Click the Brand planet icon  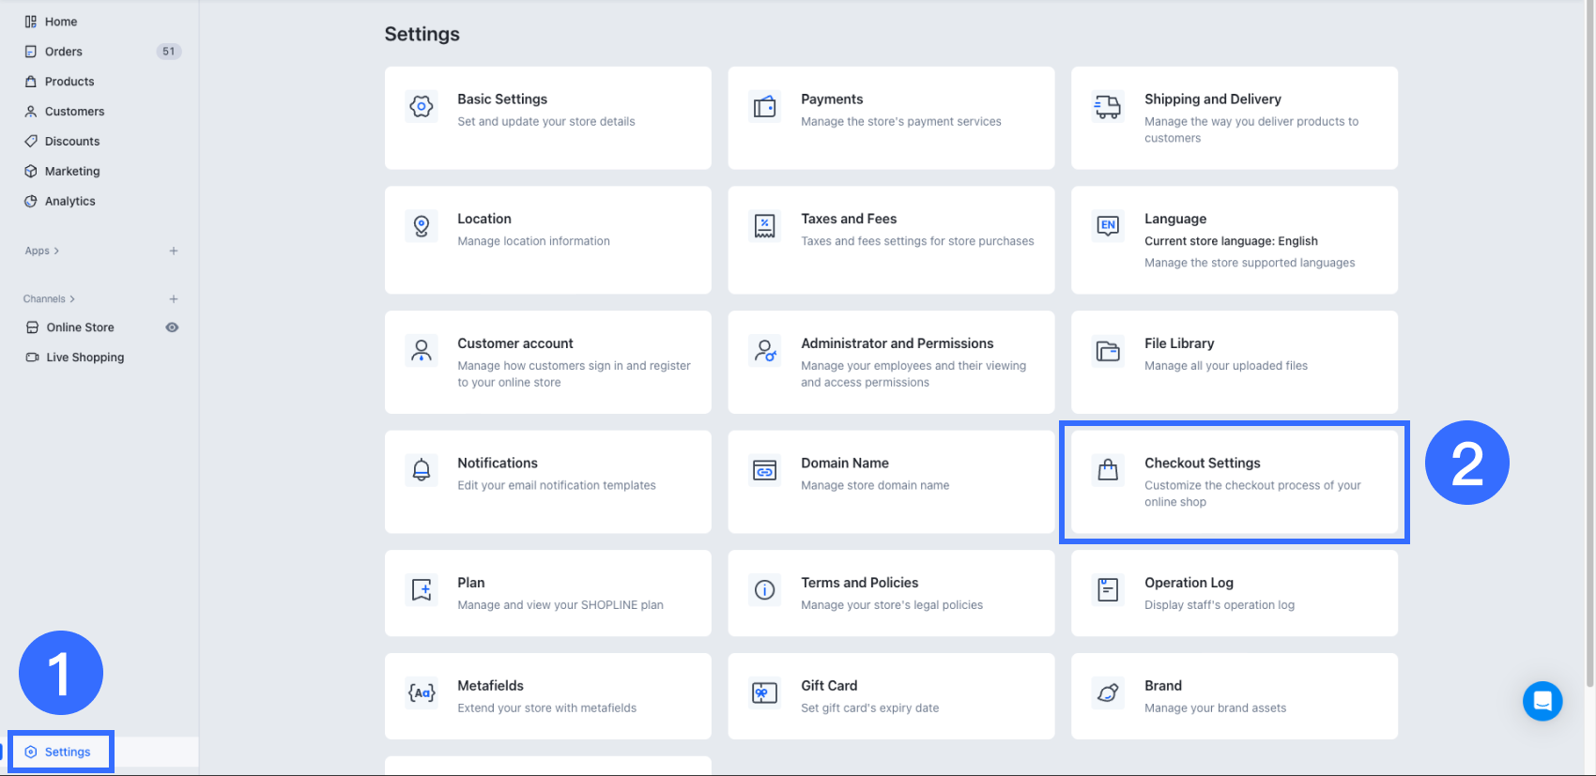point(1109,693)
